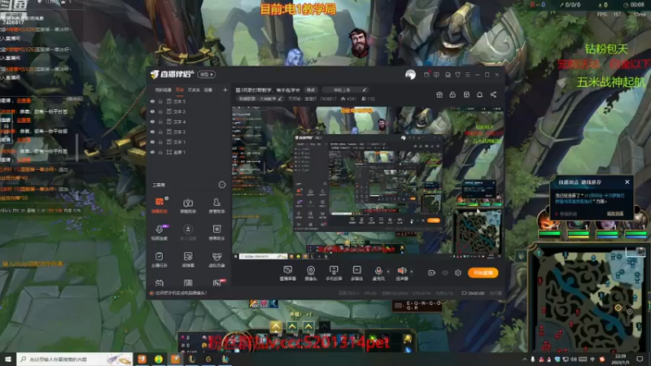Open the gift box icon above preview
651x366 pixels.
[x=439, y=94]
